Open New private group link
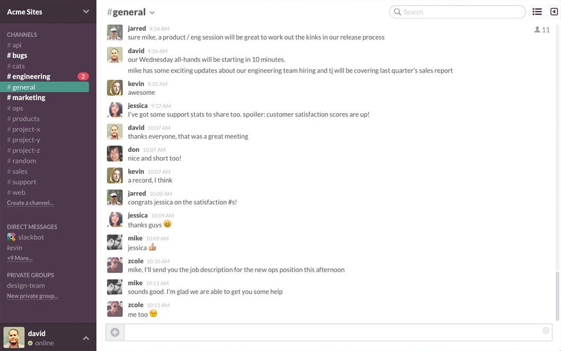This screenshot has height=351, width=561. coord(32,295)
